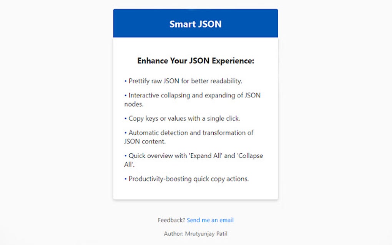The image size is (392, 245).
Task: Click the "Quick overview with 'Expand All'" text
Action: point(196,156)
